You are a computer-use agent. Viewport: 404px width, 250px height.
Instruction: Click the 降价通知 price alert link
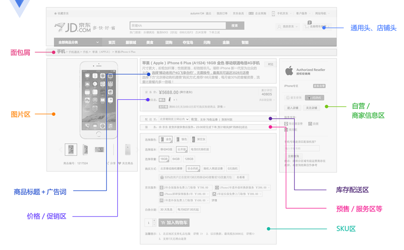tap(186, 92)
